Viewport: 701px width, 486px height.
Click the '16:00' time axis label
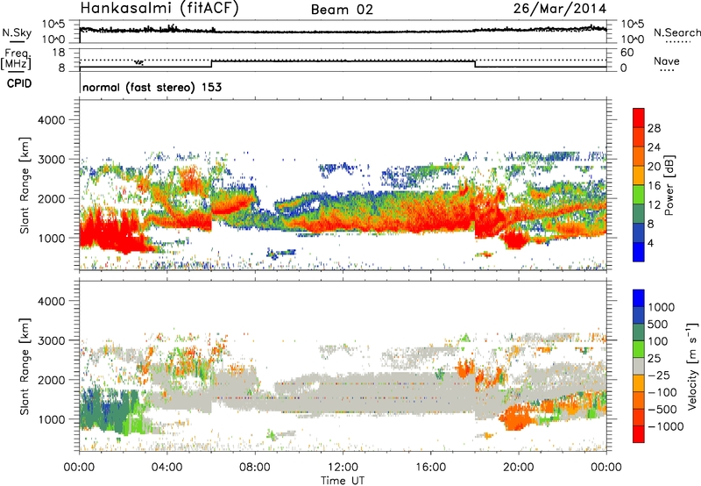[x=430, y=468]
